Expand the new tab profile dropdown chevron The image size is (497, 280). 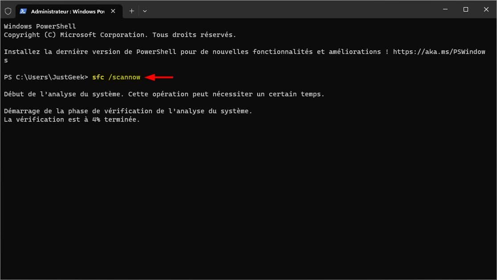[145, 11]
